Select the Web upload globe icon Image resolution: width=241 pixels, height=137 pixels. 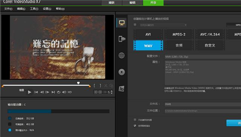122,55
